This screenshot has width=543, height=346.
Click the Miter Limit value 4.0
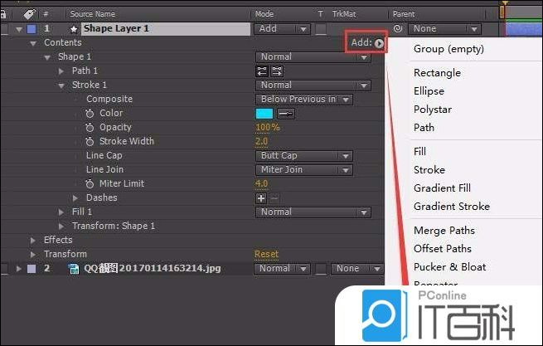(261, 183)
